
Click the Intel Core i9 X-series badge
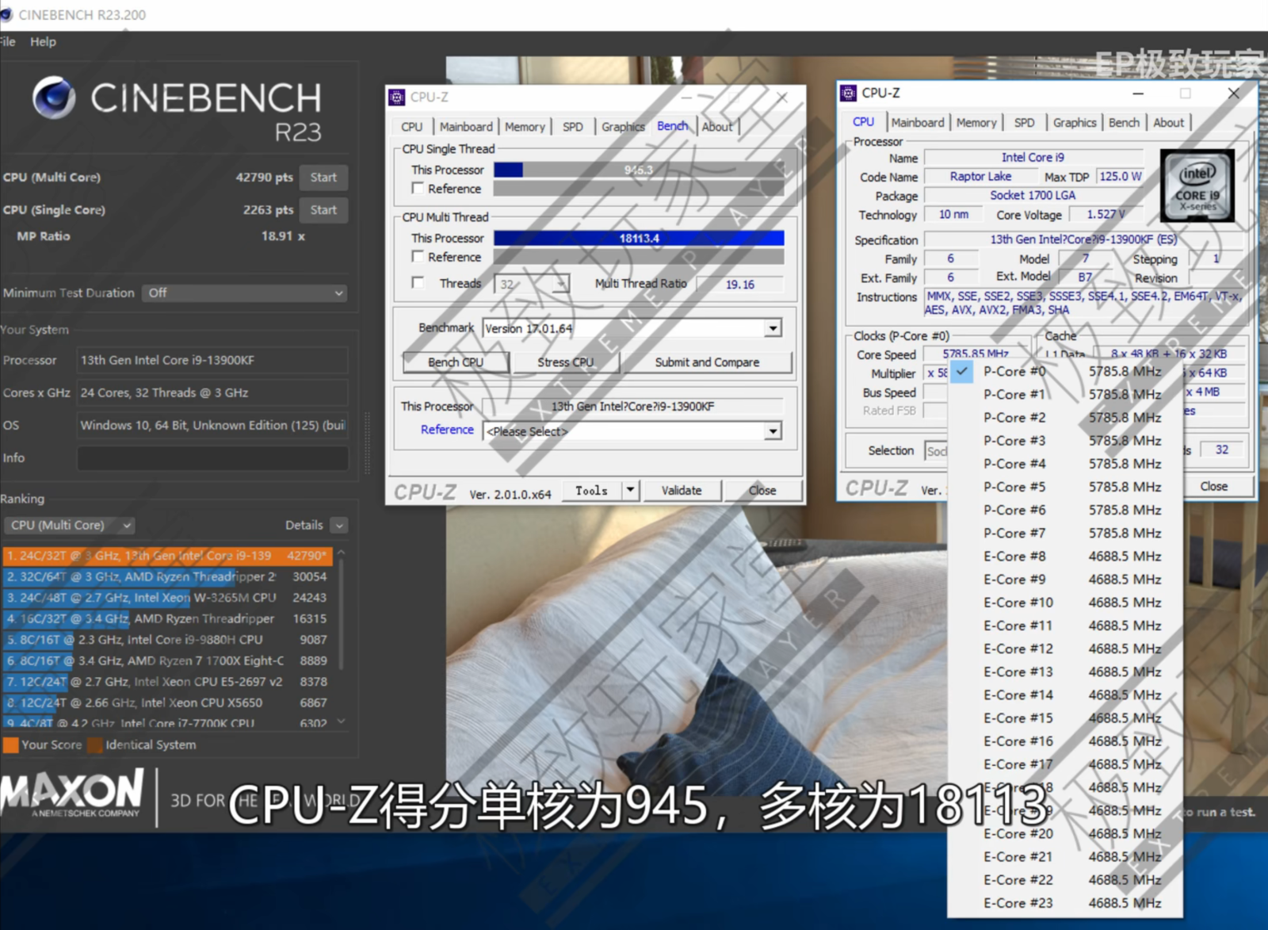1197,187
